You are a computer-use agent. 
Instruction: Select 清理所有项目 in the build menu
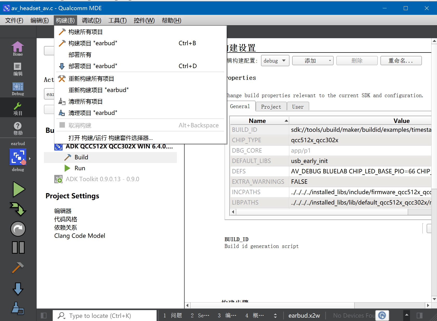85,102
